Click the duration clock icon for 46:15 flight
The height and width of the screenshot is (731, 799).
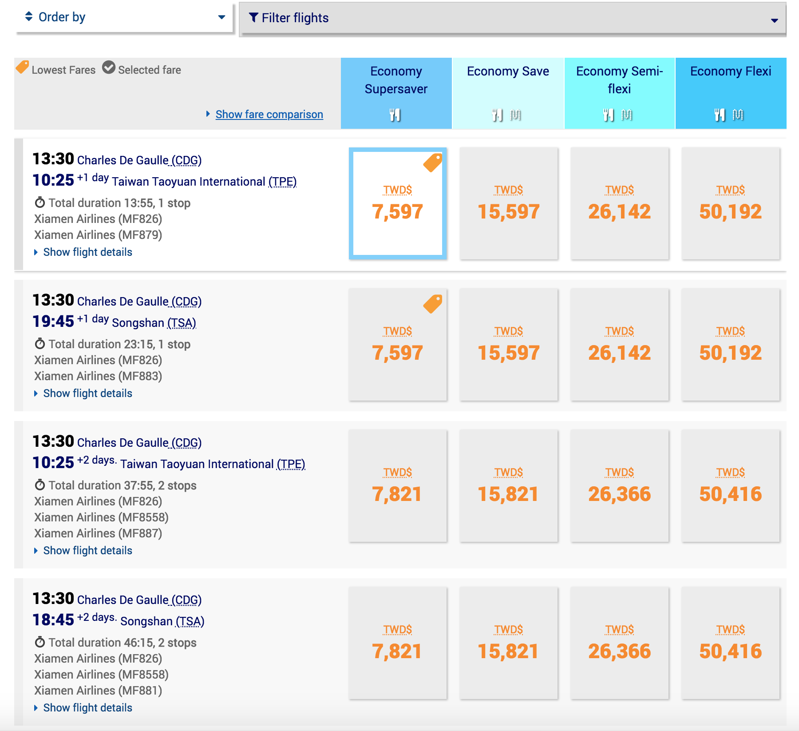[x=40, y=642]
